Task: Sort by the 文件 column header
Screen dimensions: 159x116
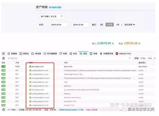Action: [x=66, y=63]
